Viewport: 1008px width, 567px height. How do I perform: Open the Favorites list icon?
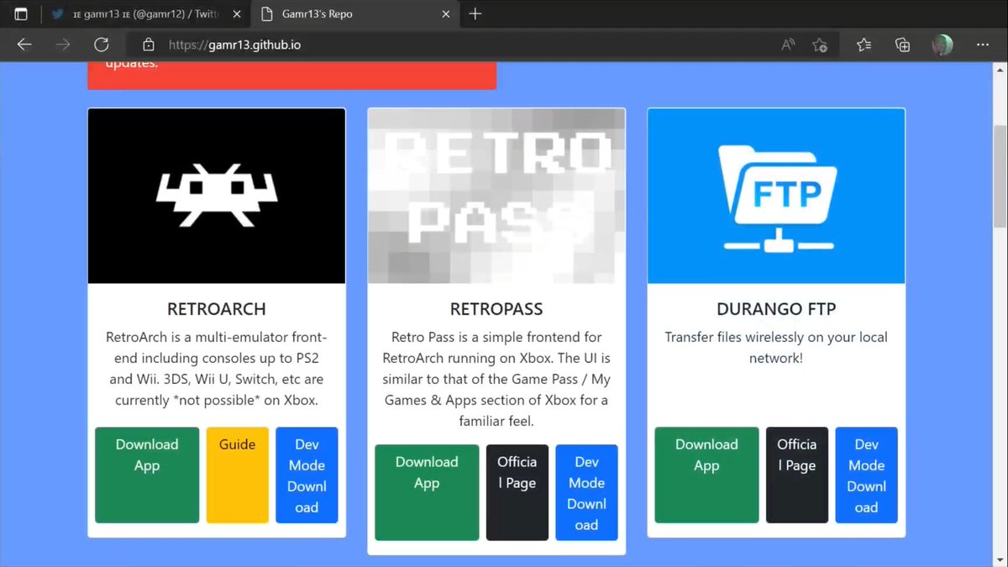[864, 45]
